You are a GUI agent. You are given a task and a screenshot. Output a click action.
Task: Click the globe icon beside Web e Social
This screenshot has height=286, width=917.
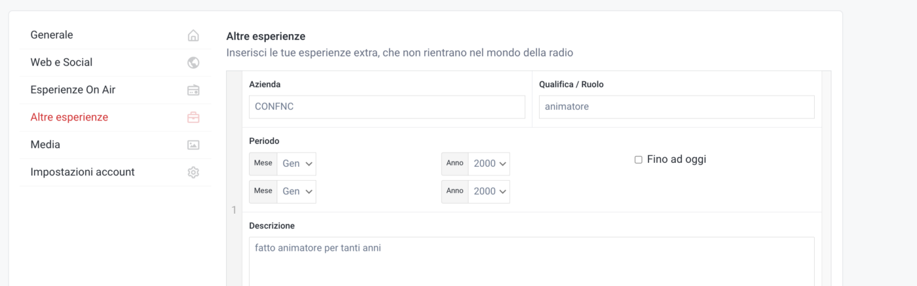[x=193, y=63]
